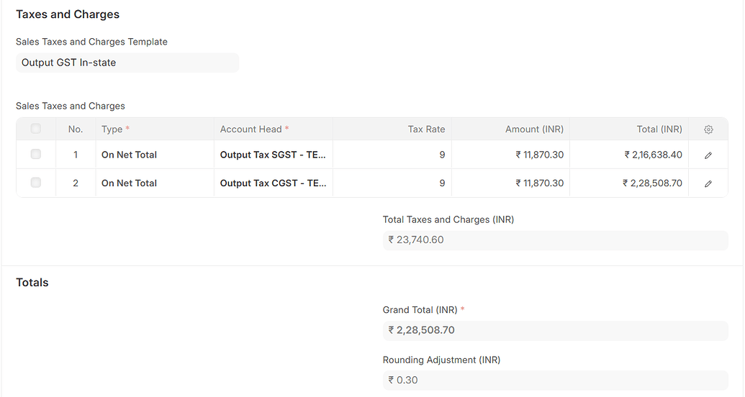Click Amount (INR) column header
Image resolution: width=745 pixels, height=397 pixels.
point(511,129)
